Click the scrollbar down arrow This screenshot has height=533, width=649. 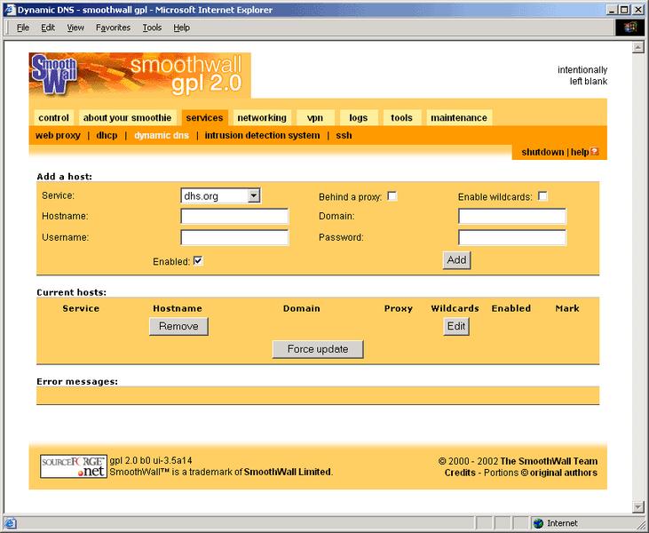tap(637, 507)
